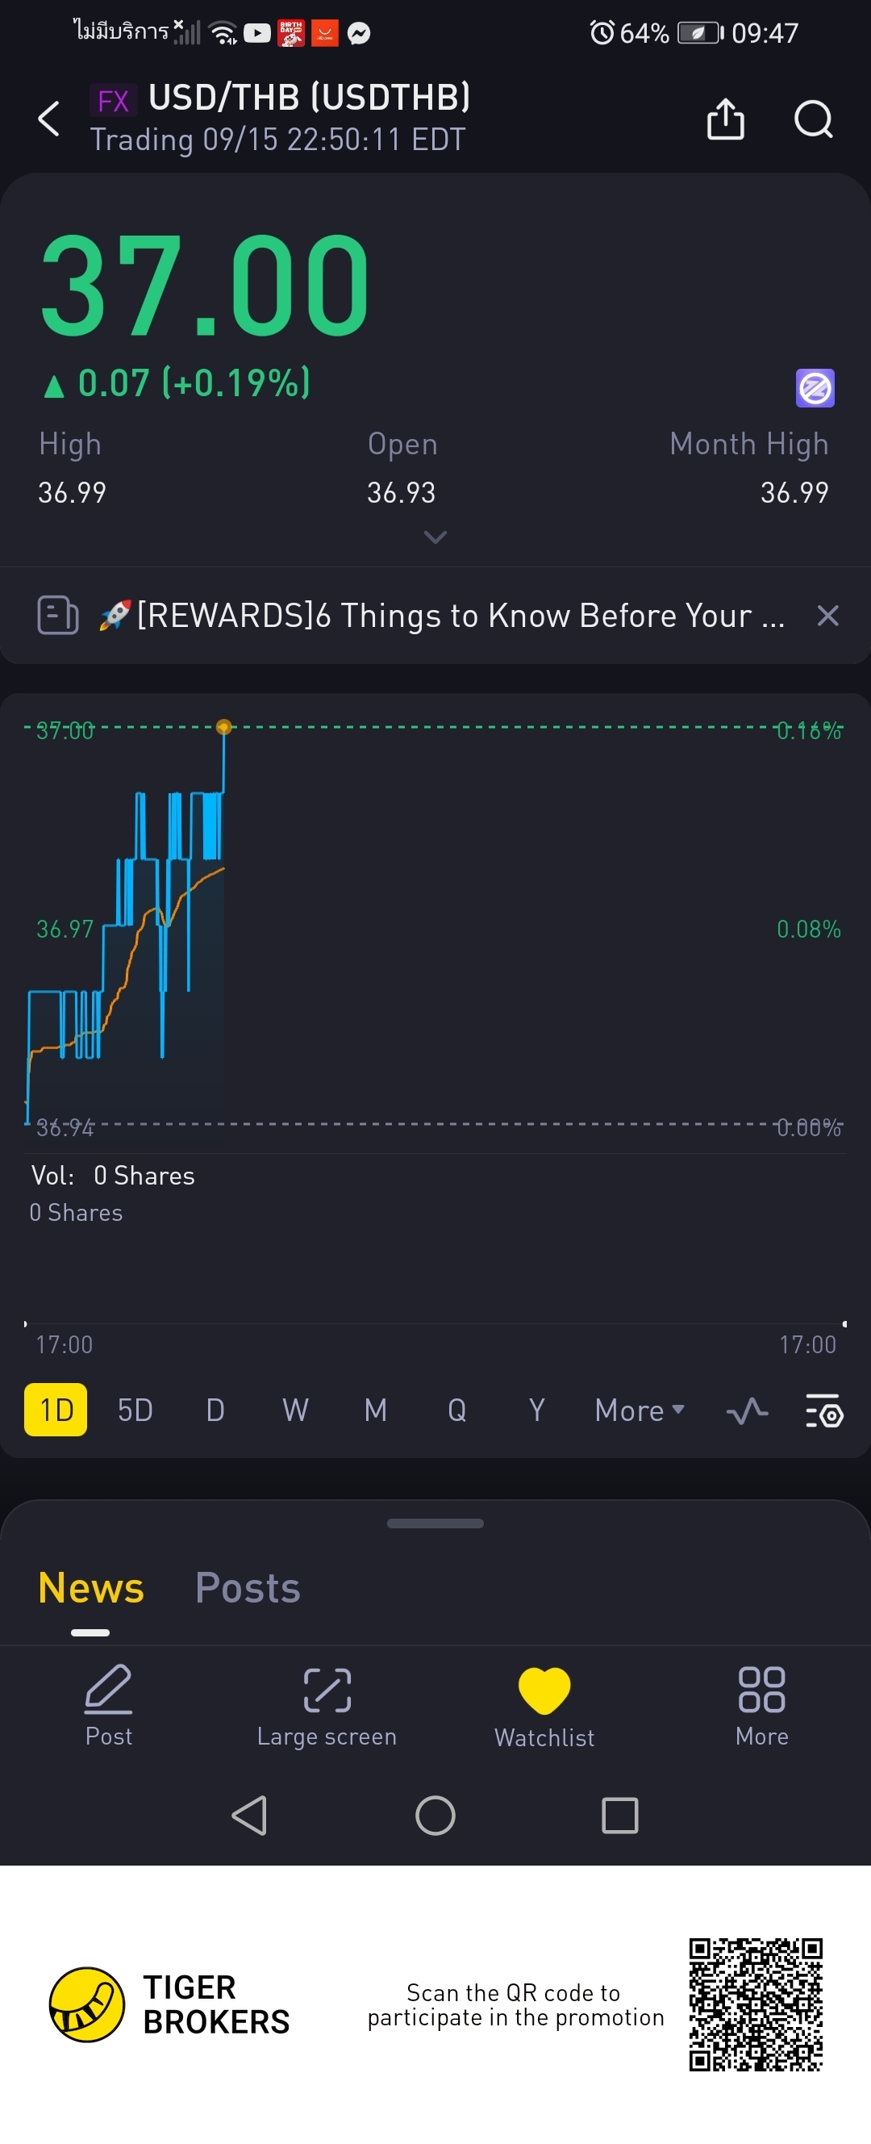The image size is (871, 2144).
Task: Open the REWARDS announcement banner
Action: coord(441,616)
